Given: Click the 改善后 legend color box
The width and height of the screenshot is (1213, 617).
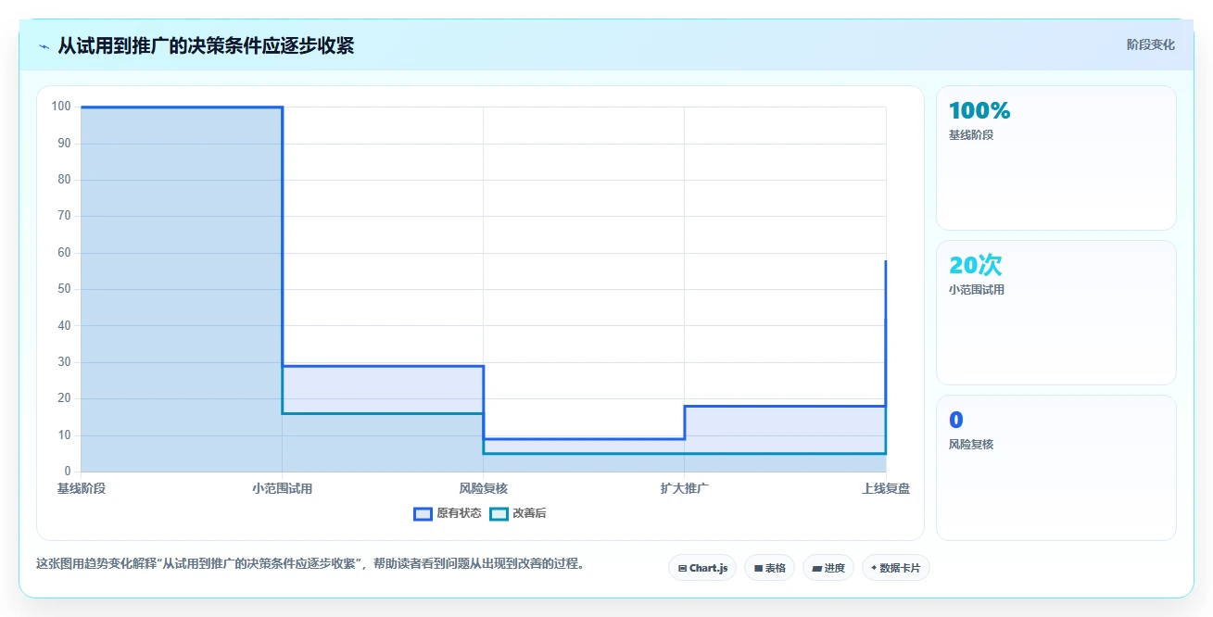Looking at the screenshot, I should click(499, 513).
